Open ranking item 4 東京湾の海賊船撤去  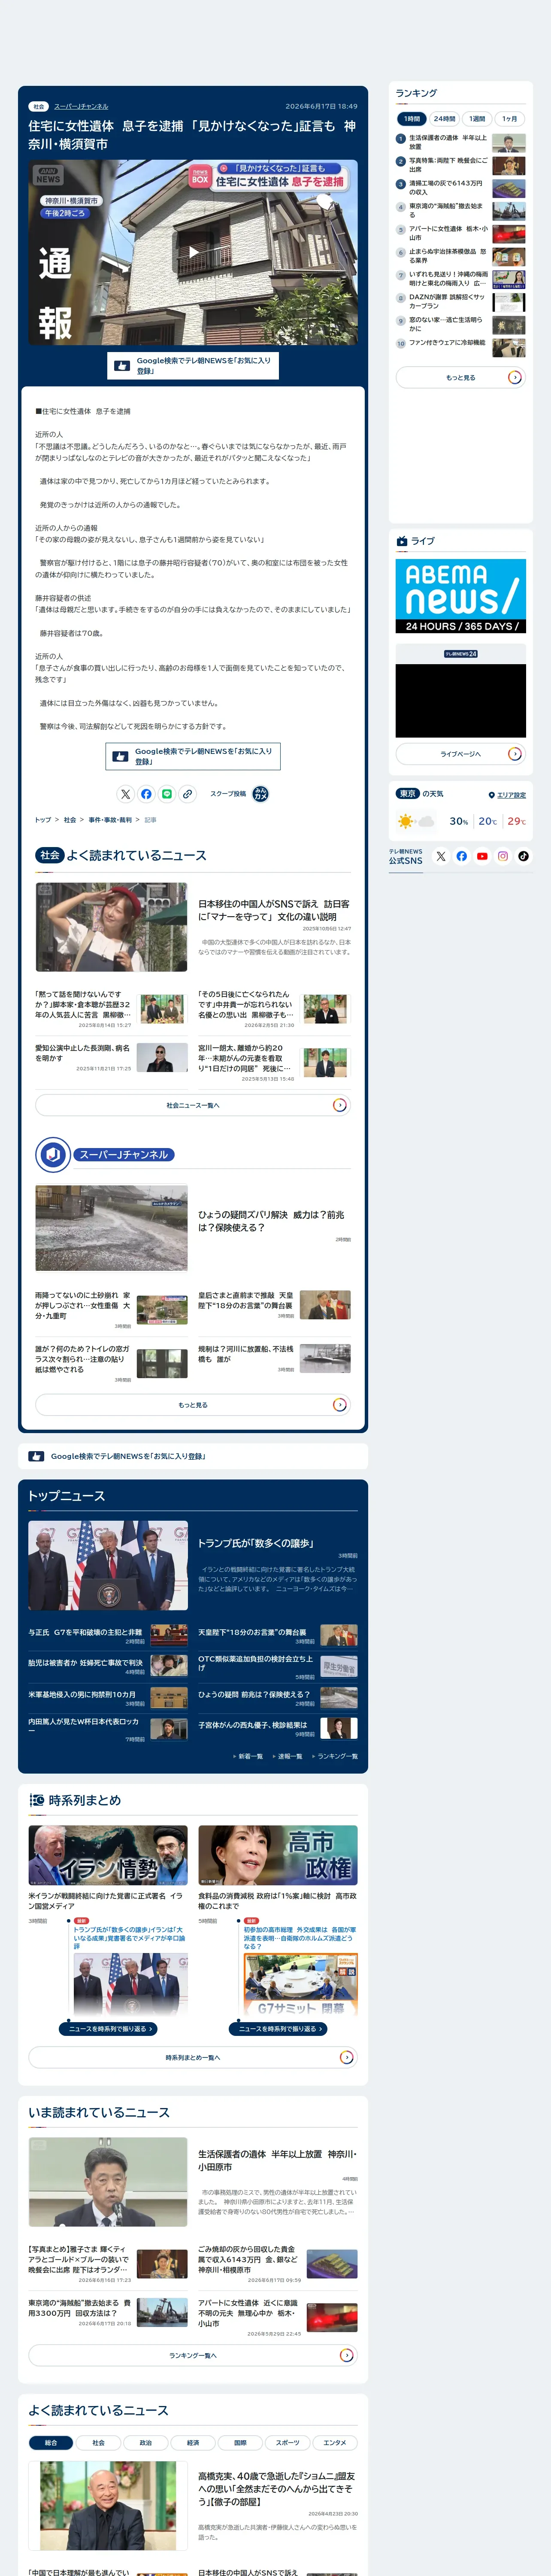(461, 210)
